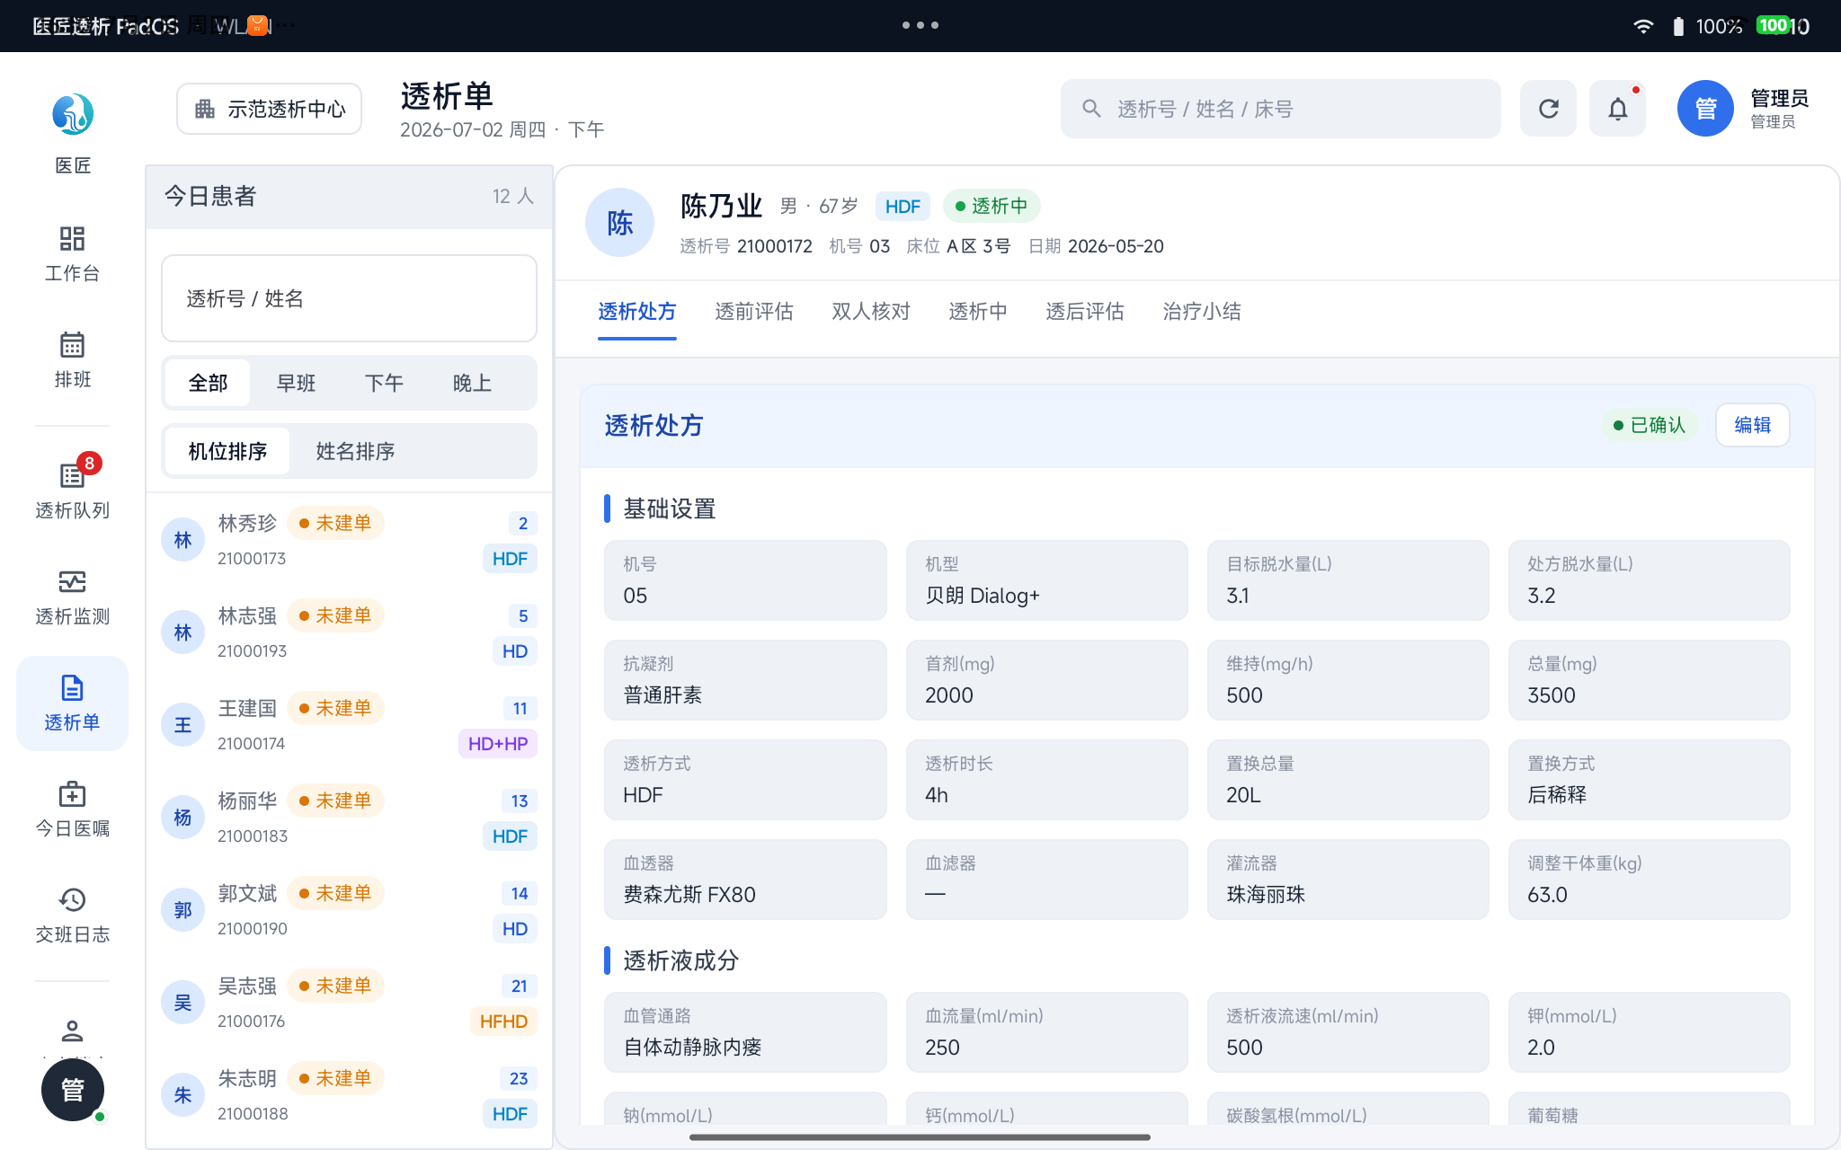Click the 管理员 user name
The width and height of the screenshot is (1841, 1150).
(x=1779, y=98)
